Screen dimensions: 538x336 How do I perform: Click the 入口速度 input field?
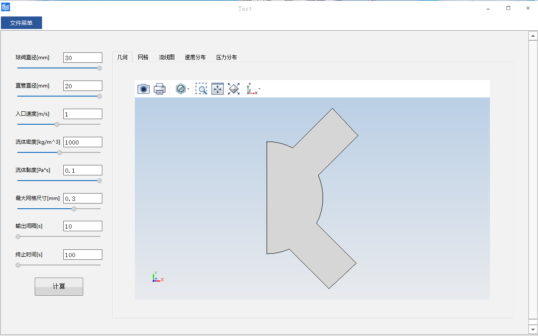pyautogui.click(x=83, y=114)
